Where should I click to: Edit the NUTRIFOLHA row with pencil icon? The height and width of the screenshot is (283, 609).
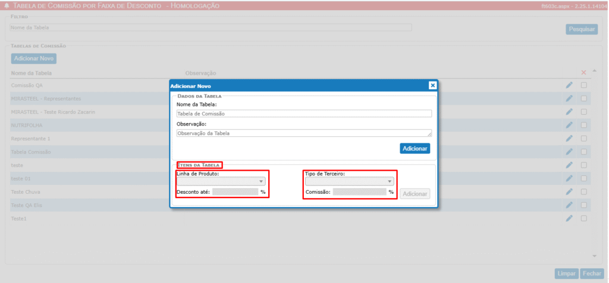pos(569,125)
